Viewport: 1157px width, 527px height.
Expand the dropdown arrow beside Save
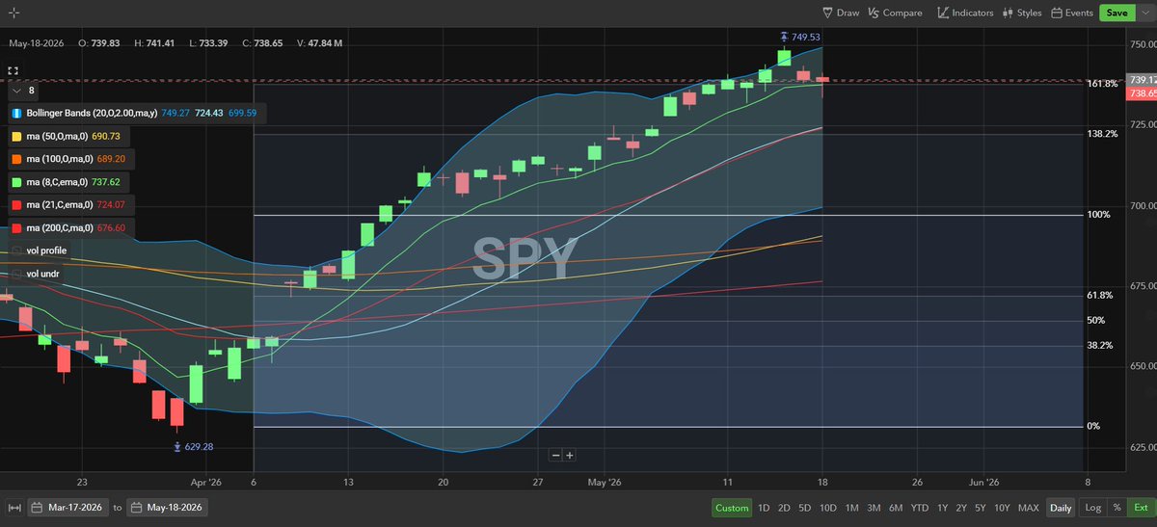click(1144, 13)
